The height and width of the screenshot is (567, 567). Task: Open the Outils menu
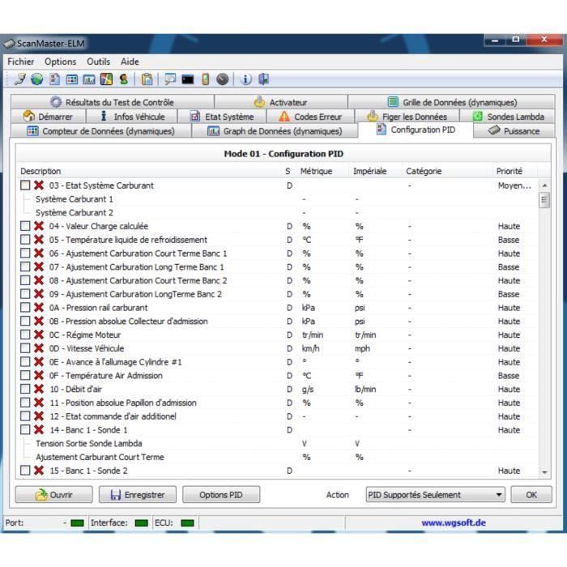(x=98, y=62)
